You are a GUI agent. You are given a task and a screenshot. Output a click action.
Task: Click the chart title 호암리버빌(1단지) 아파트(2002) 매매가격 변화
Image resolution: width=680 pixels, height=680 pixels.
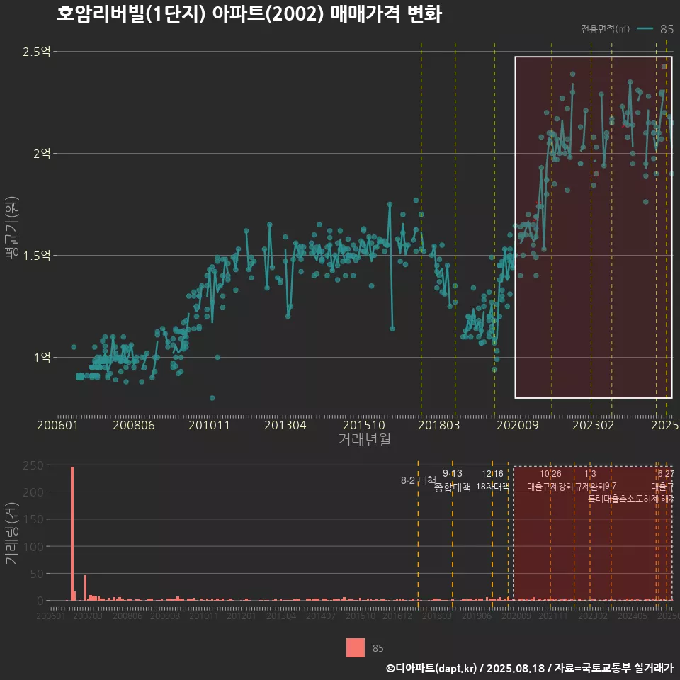249,13
